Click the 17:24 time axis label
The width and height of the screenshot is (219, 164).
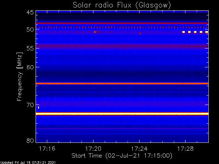tap(139, 149)
